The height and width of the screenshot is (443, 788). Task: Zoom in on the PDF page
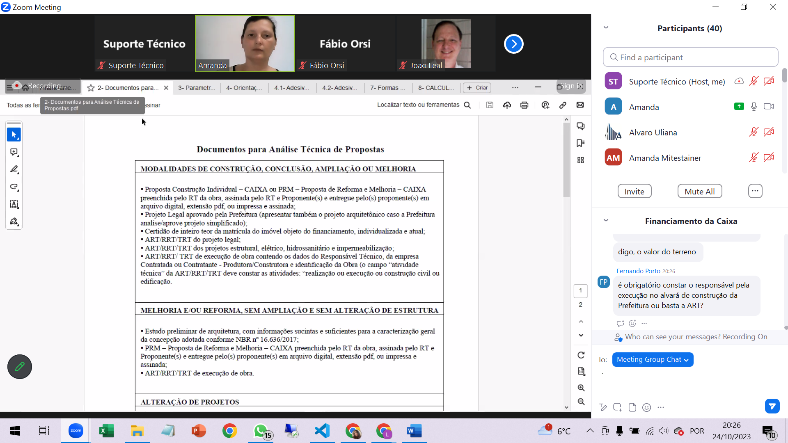click(581, 388)
